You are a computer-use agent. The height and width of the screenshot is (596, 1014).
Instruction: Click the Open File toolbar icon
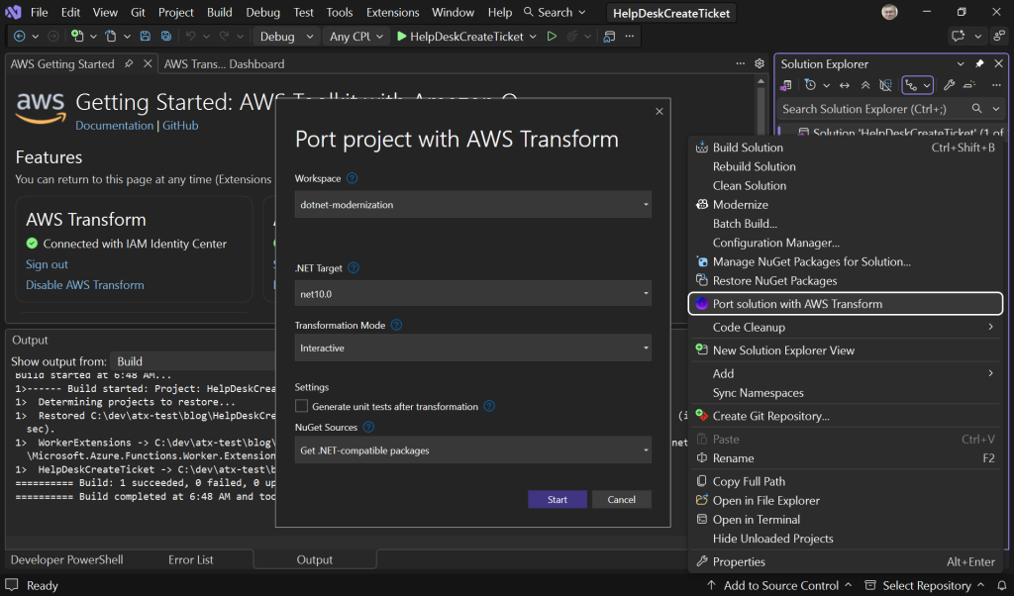tap(111, 37)
